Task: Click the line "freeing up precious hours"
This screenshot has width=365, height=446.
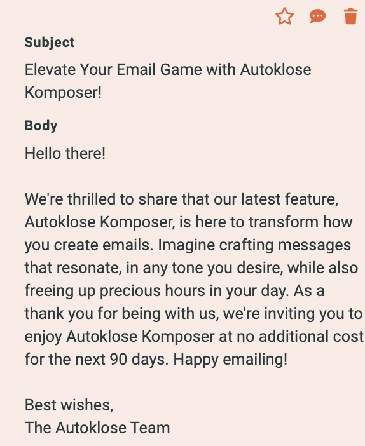Action: click(x=174, y=291)
